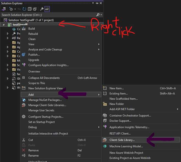Screen dimensions: 181x162
Task: Select Upgrade in the context menu
Action: 61,60
